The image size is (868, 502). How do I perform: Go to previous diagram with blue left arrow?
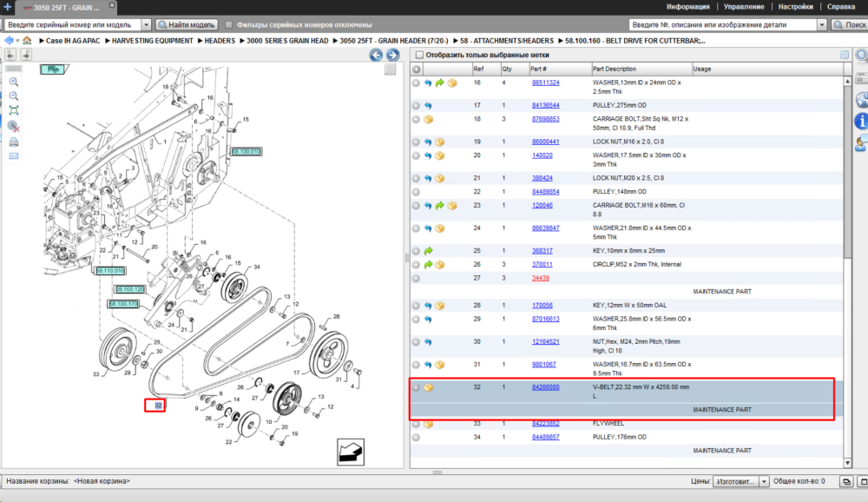click(x=376, y=55)
